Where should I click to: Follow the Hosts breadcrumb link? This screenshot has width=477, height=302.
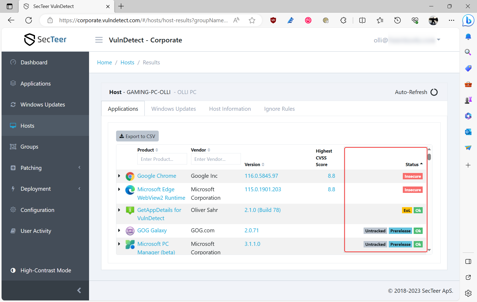click(127, 63)
